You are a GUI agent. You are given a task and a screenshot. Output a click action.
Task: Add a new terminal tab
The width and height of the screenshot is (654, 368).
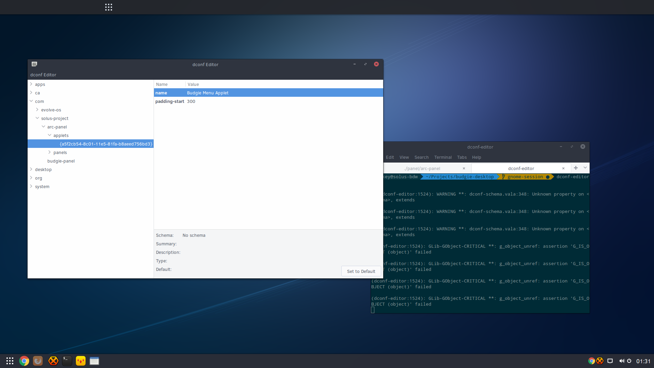tap(576, 168)
